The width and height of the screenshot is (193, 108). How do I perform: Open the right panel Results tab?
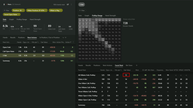tap(88, 65)
